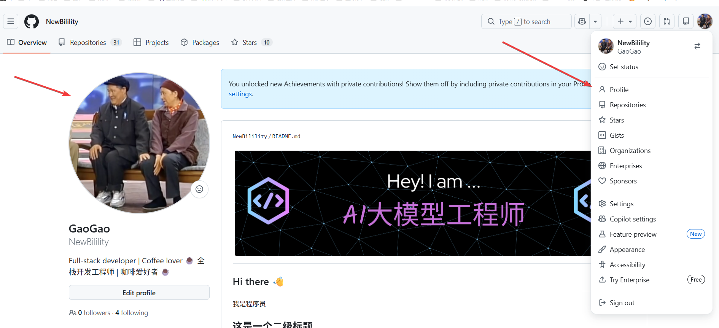Open Pull requests icon in header
The width and height of the screenshot is (719, 328).
click(667, 21)
